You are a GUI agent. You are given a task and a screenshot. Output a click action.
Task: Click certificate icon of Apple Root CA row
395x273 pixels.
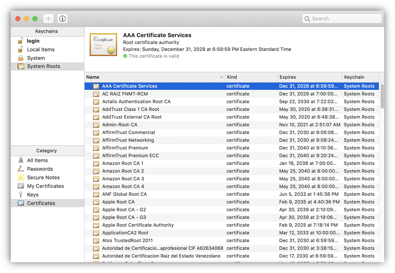click(x=96, y=202)
